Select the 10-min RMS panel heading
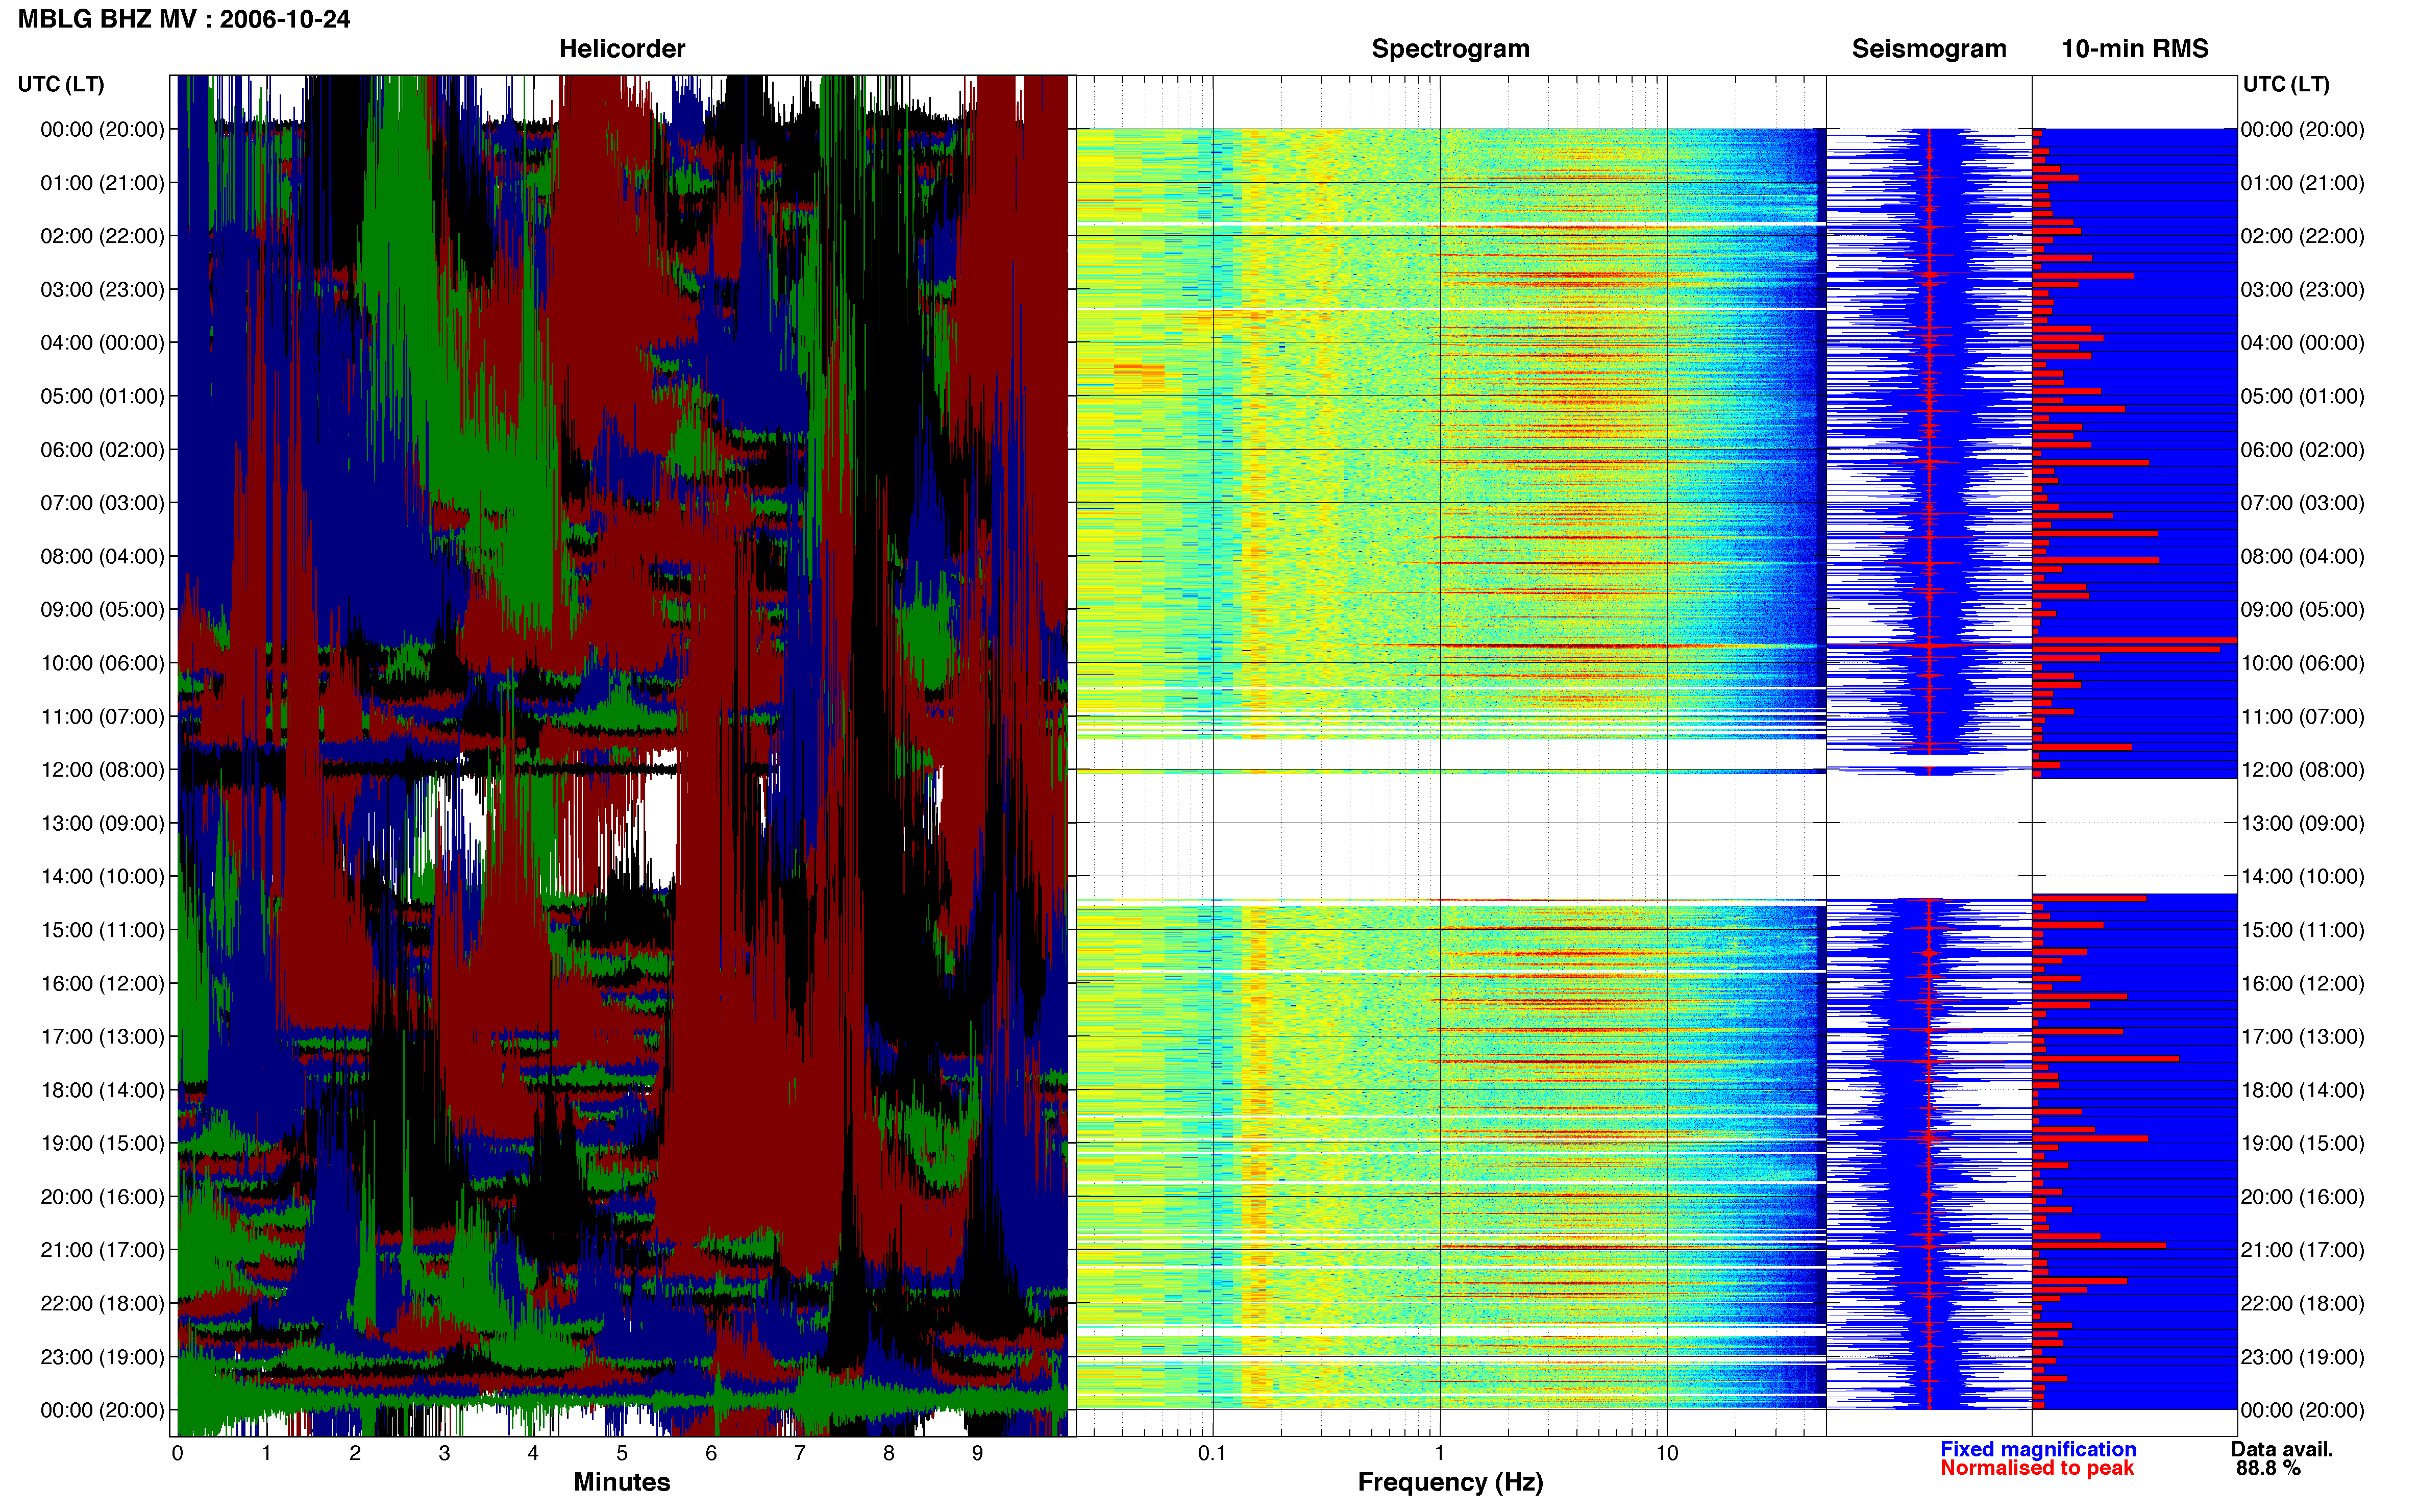Screen dimensions: 2419x1512 [2134, 49]
